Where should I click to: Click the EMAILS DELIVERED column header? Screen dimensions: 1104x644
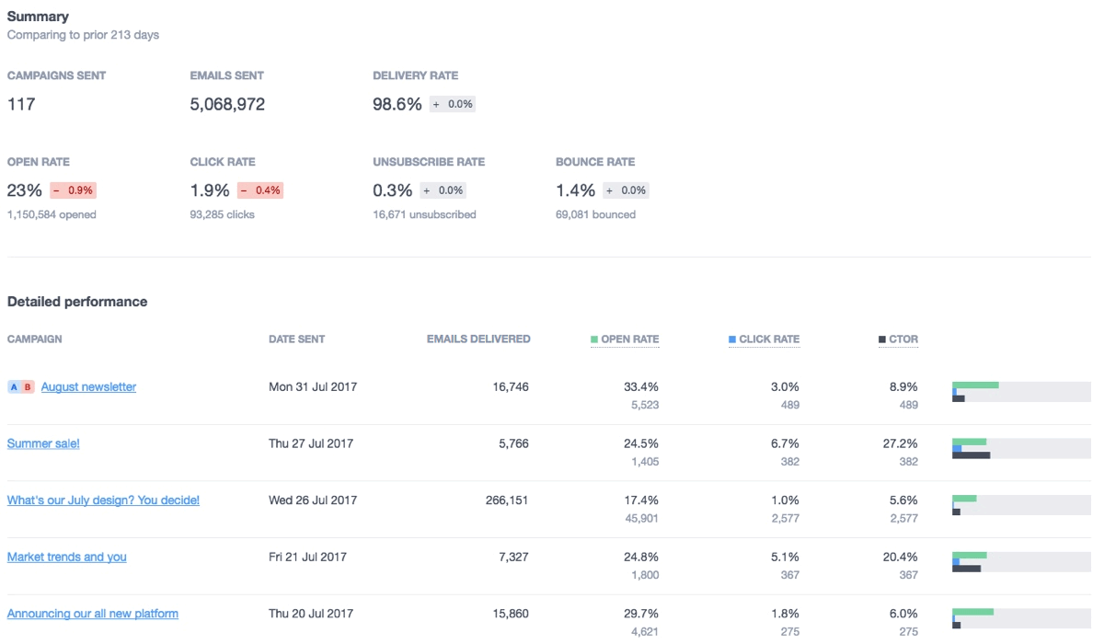click(x=478, y=339)
